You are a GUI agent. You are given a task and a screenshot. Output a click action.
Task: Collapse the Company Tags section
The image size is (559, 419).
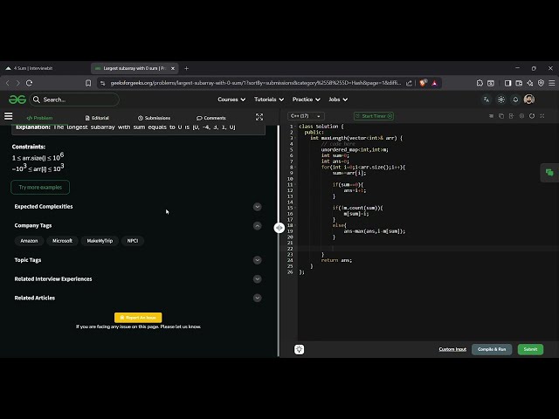point(257,226)
